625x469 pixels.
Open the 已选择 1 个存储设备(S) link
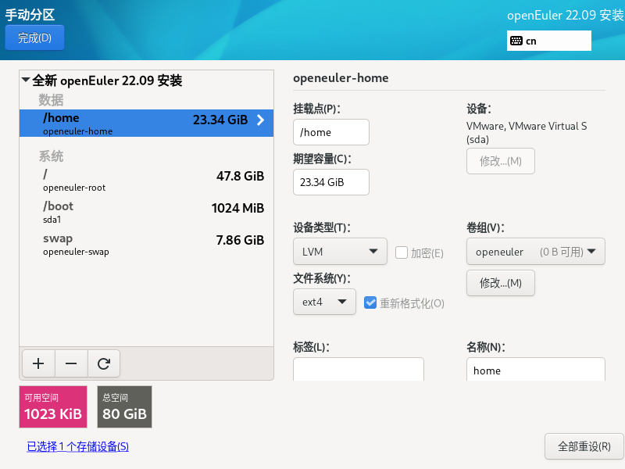77,446
